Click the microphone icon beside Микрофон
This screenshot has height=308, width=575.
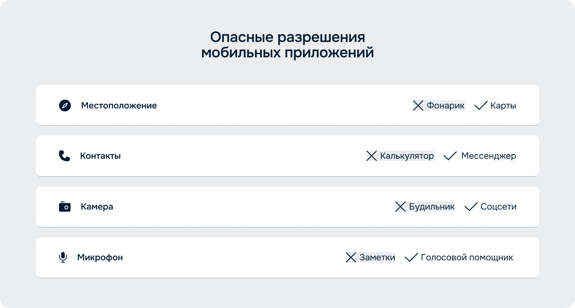[x=63, y=258]
